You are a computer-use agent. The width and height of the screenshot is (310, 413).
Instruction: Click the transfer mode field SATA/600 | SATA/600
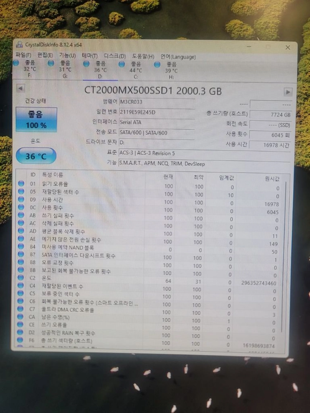point(157,133)
